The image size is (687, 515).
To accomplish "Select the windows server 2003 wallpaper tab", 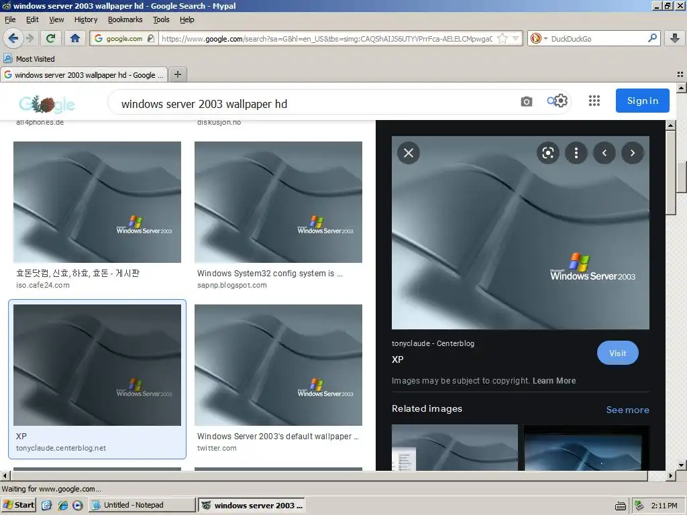I will tap(84, 75).
